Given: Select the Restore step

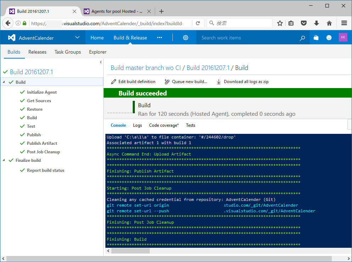Looking at the screenshot, I should [35, 109].
